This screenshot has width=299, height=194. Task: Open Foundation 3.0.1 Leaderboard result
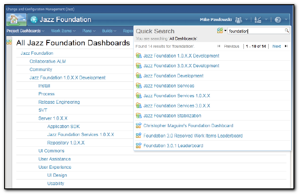(173, 146)
